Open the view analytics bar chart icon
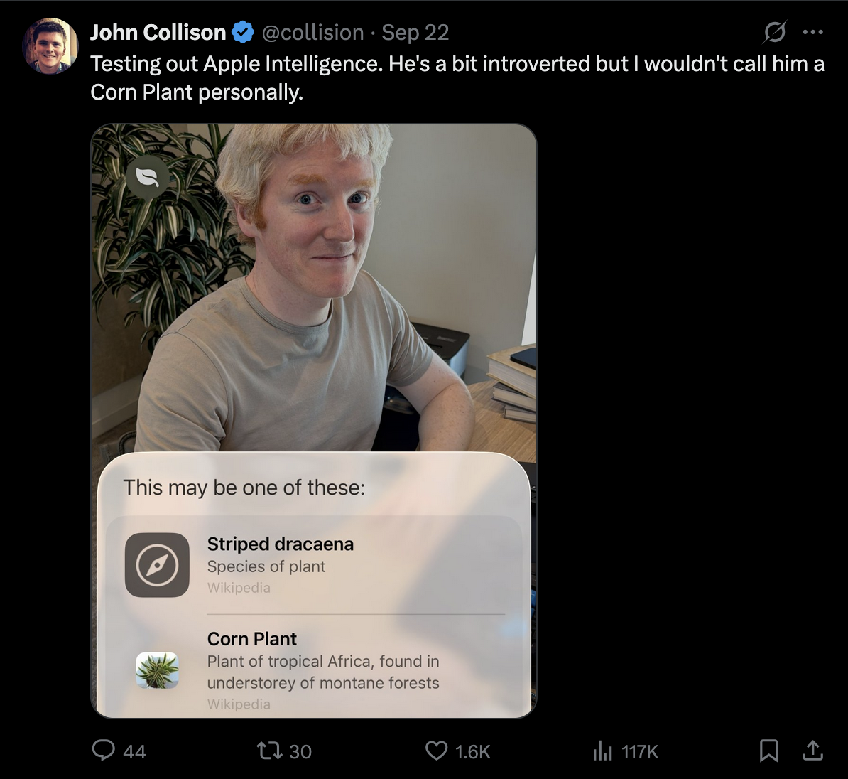 pyautogui.click(x=602, y=751)
